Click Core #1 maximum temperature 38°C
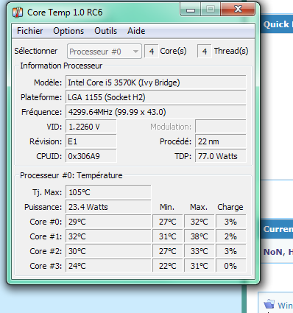Screen dimensions: 293x313 pyautogui.click(x=200, y=236)
